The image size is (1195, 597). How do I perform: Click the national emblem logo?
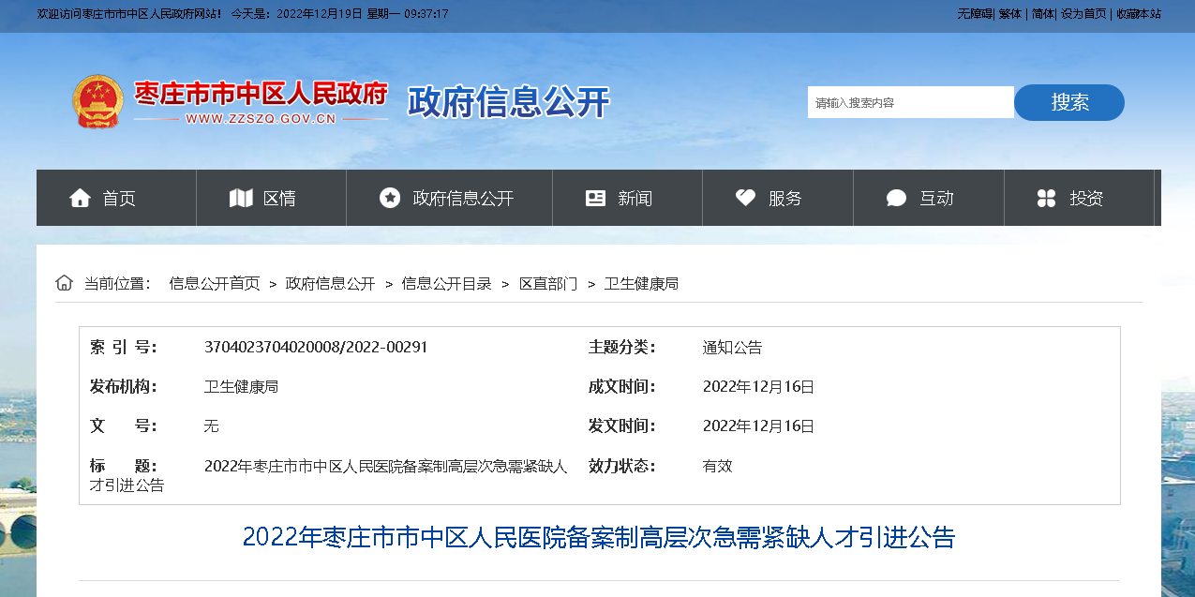97,101
